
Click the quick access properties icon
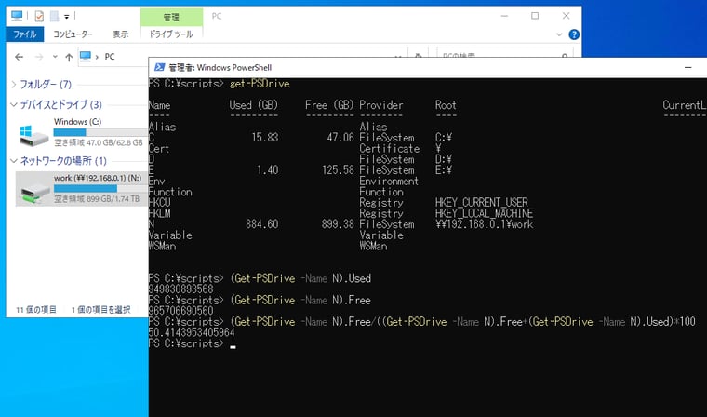coord(39,16)
